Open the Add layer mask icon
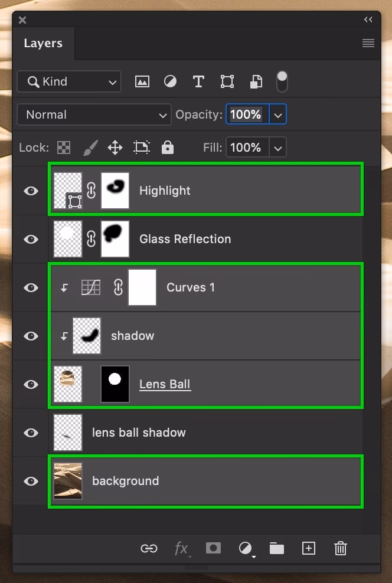392x583 pixels. 213,548
